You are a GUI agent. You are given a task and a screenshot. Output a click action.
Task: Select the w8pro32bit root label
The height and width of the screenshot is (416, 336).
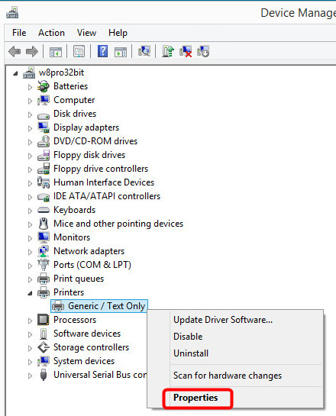point(61,73)
